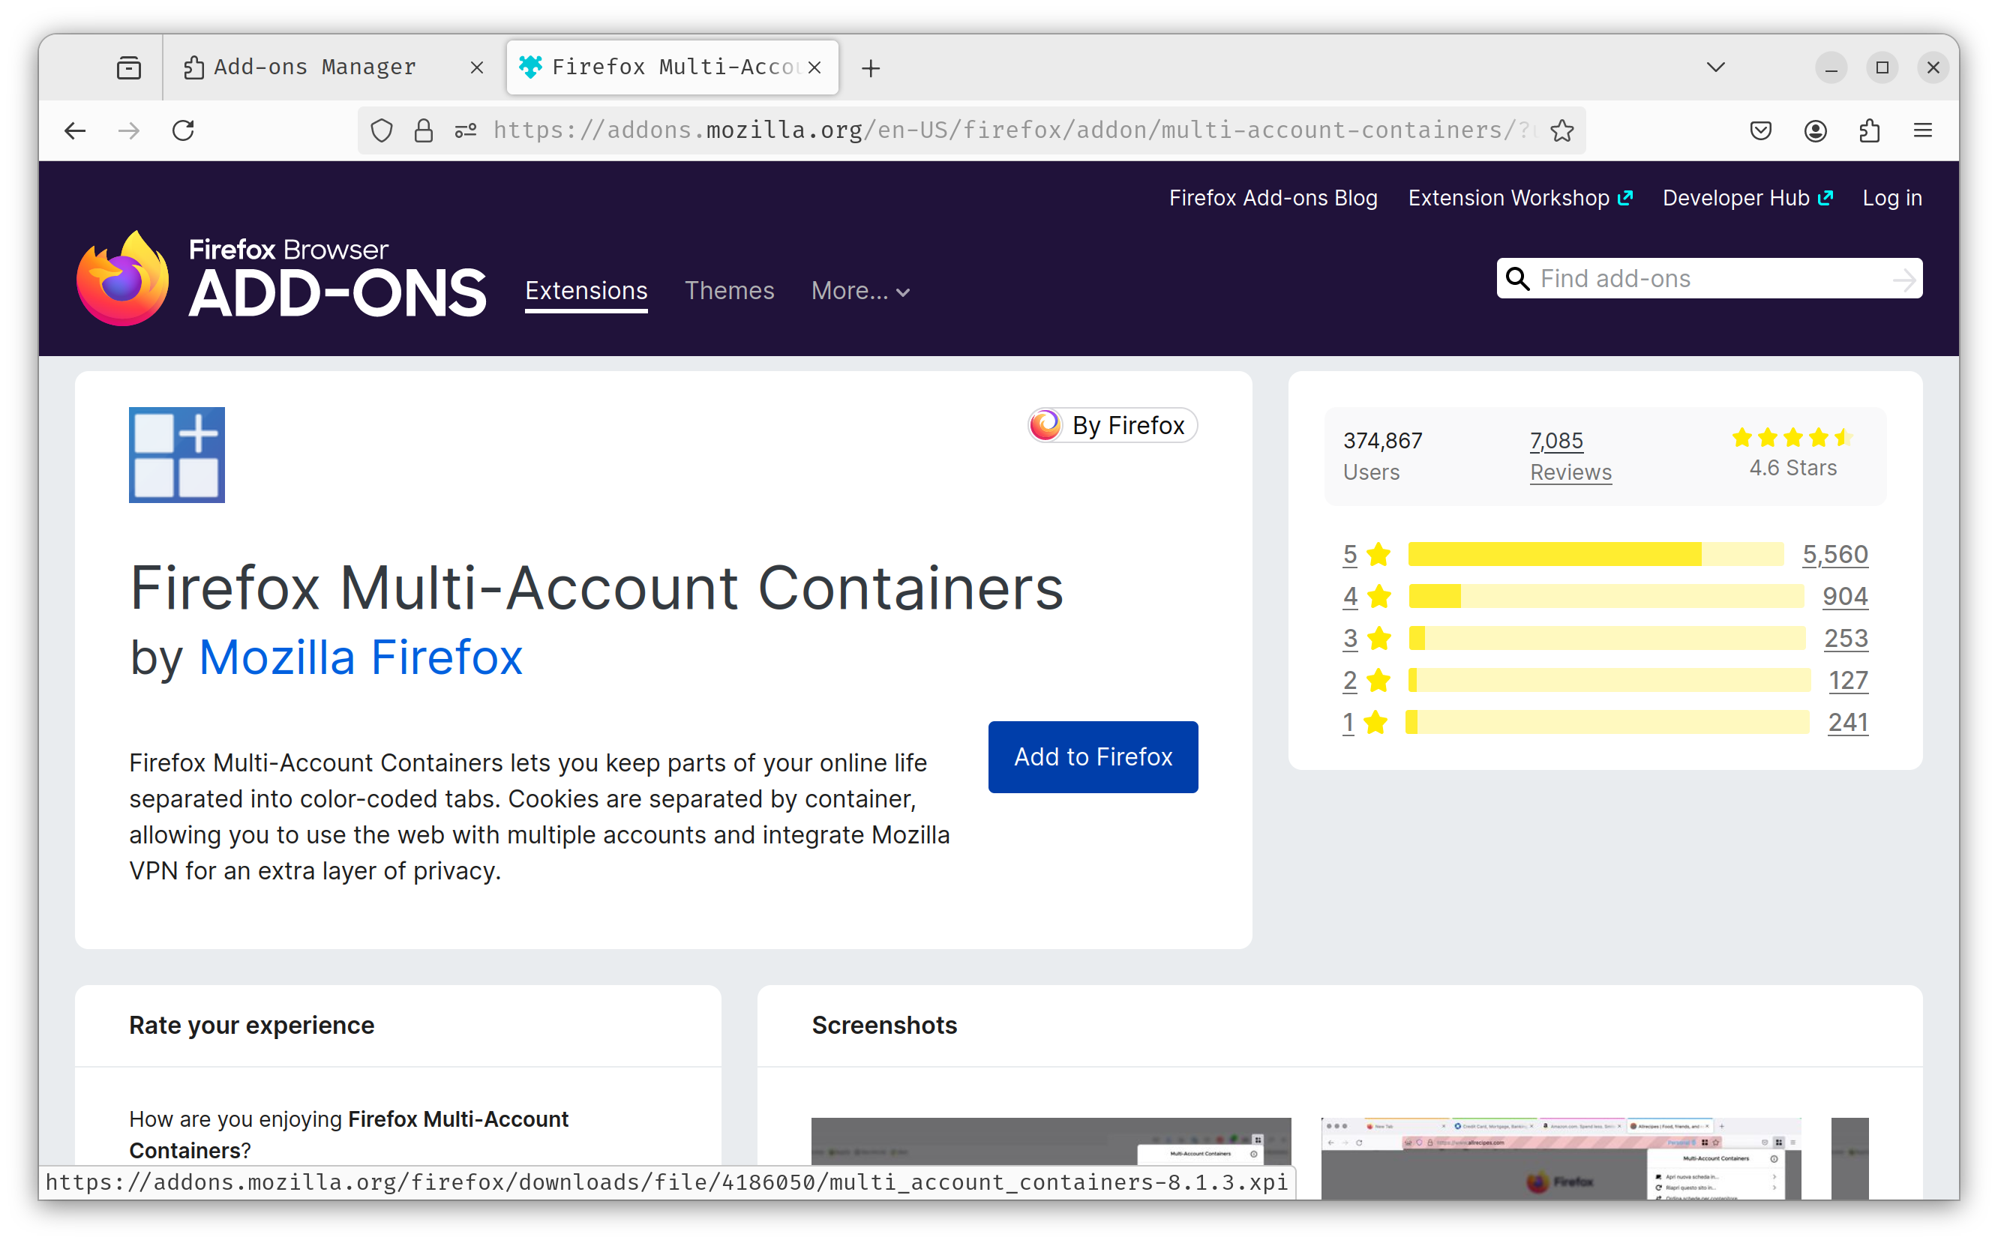Open the 7,085 reviews count link
This screenshot has width=1998, height=1243.
1555,441
